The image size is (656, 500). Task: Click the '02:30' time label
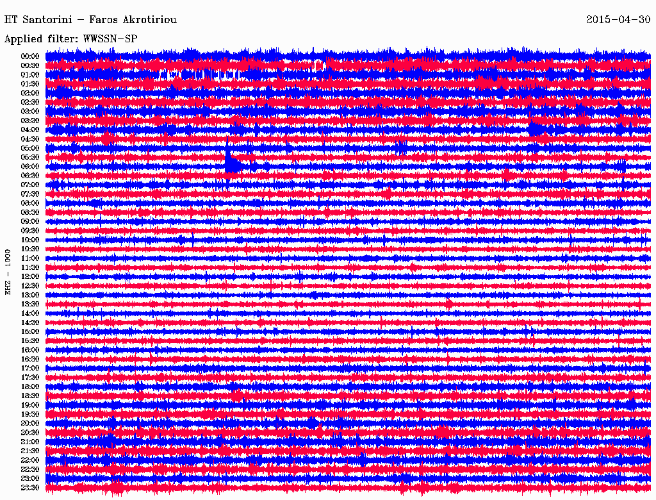point(30,102)
